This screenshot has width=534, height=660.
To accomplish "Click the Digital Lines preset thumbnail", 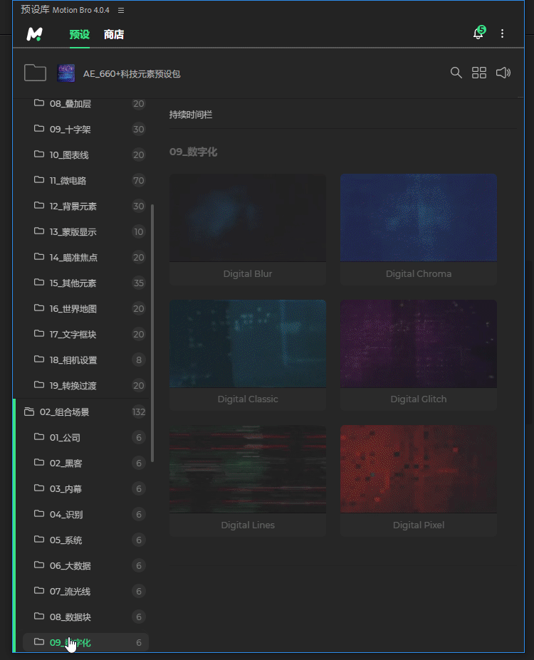I will [x=248, y=469].
